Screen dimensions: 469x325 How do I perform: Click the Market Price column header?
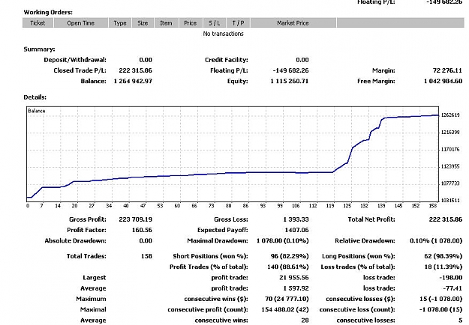coord(293,23)
